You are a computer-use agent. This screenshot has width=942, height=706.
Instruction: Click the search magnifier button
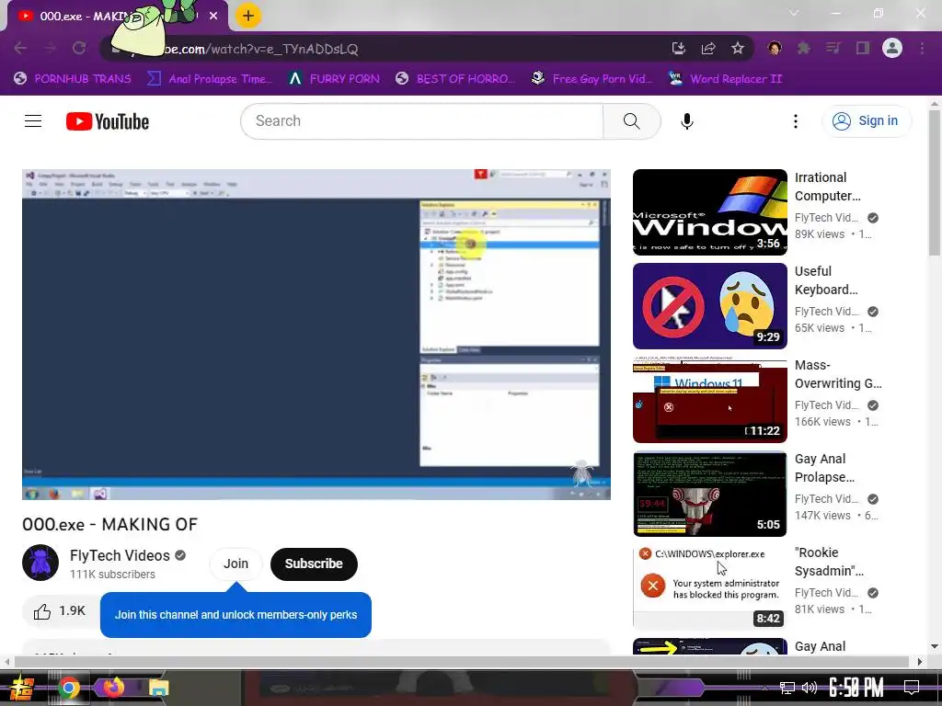click(631, 121)
